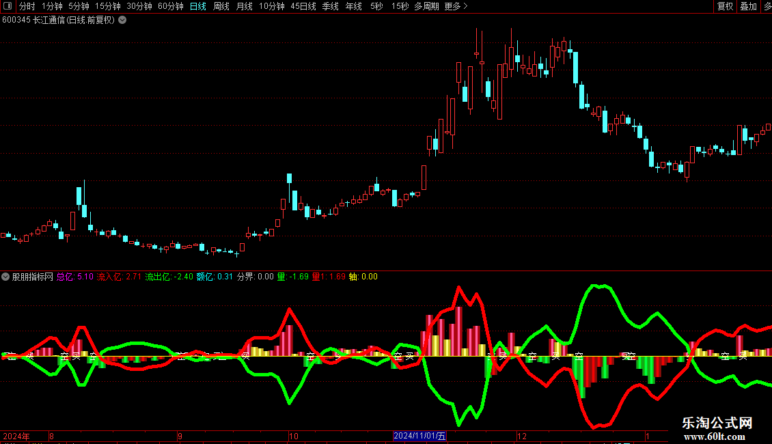Switch to the 月线 monthly tab

pos(244,6)
